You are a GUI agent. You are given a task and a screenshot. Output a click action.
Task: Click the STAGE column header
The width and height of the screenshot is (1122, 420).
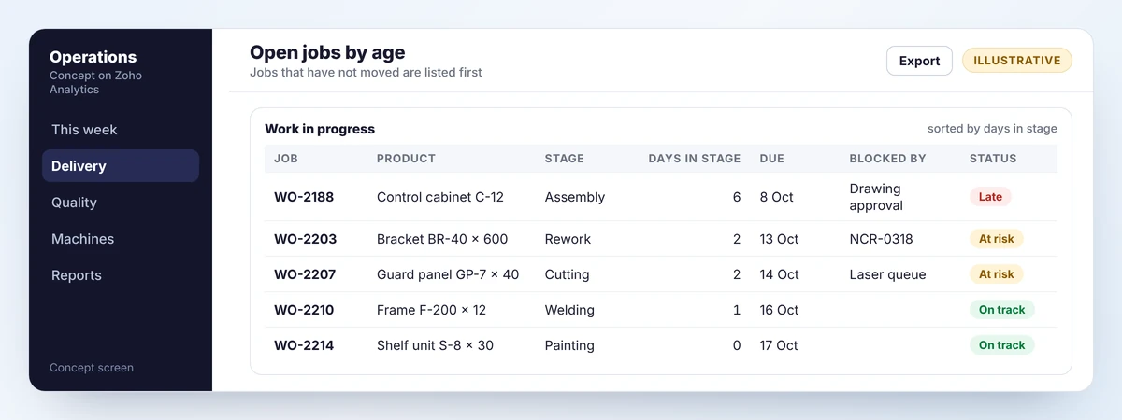pyautogui.click(x=564, y=159)
